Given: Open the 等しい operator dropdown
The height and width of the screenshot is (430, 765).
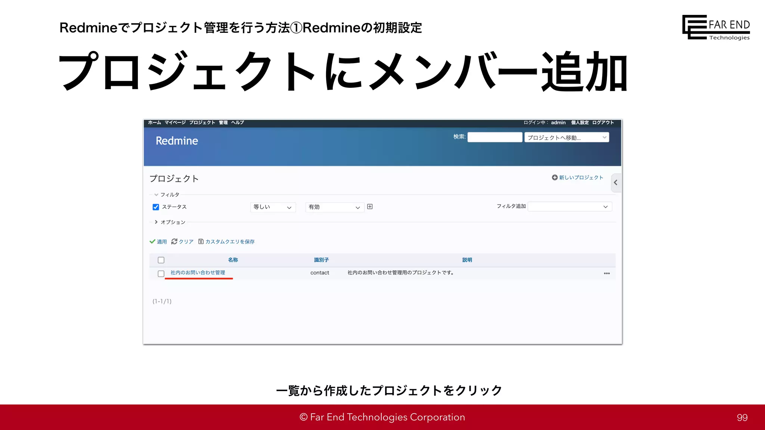Looking at the screenshot, I should tap(273, 207).
